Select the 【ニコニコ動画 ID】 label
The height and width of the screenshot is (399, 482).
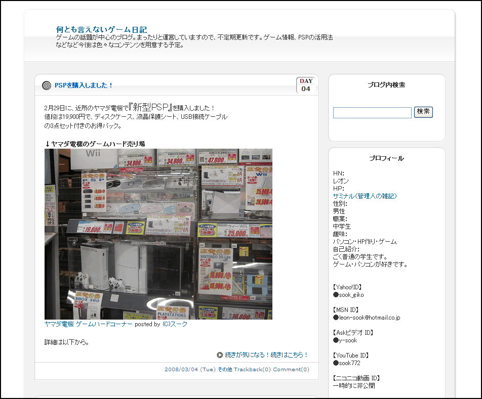pos(357,378)
